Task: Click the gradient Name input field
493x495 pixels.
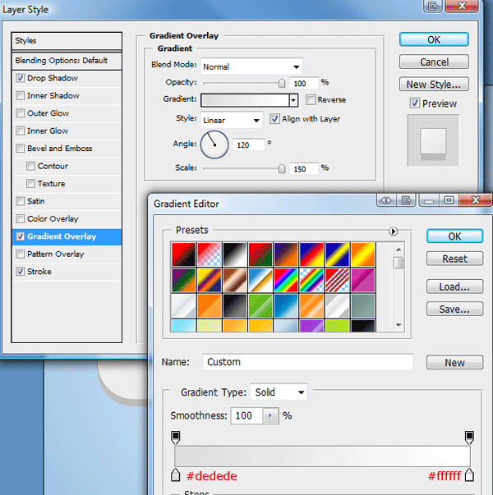Action: coord(308,362)
